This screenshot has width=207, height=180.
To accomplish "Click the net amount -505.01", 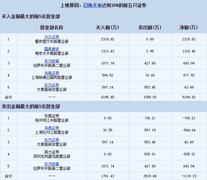I will (189, 154).
